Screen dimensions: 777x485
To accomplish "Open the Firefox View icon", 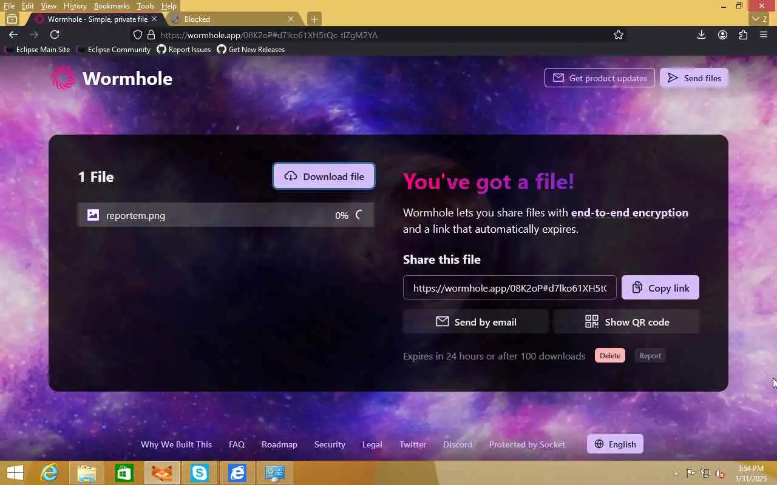I will 12,19.
